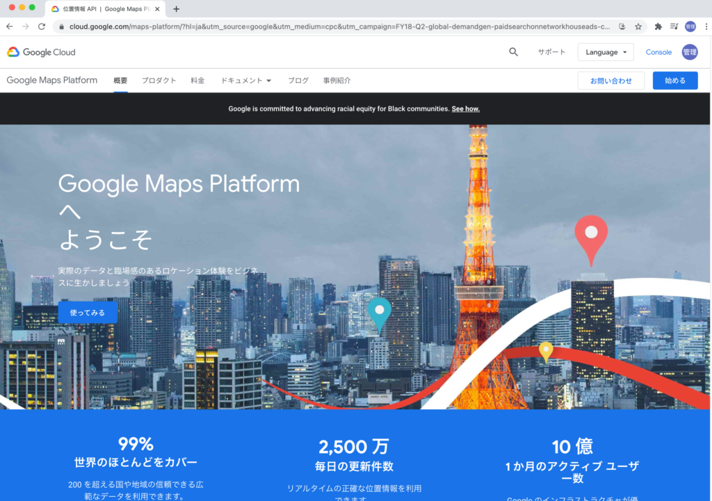Click the Chrome profile avatar in the toolbar
The height and width of the screenshot is (501, 712).
coord(690,27)
